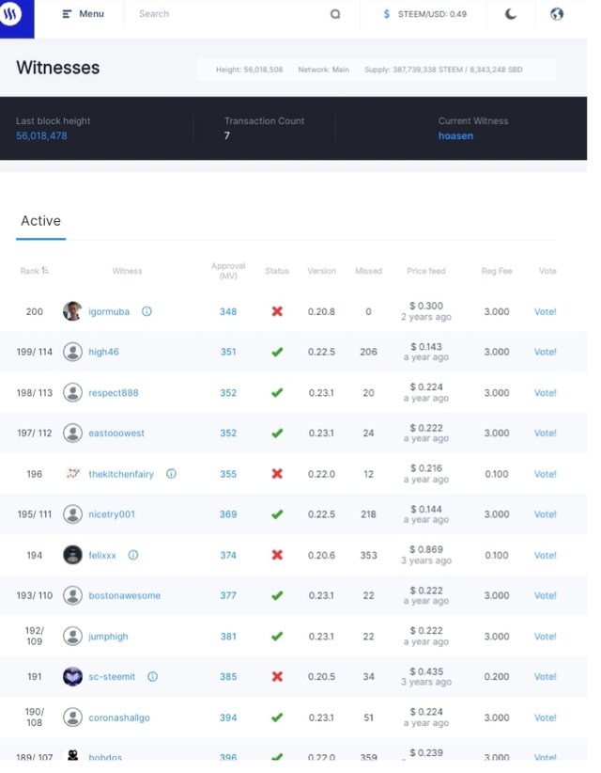Open the Menu label in header
The image size is (601, 773).
click(91, 14)
